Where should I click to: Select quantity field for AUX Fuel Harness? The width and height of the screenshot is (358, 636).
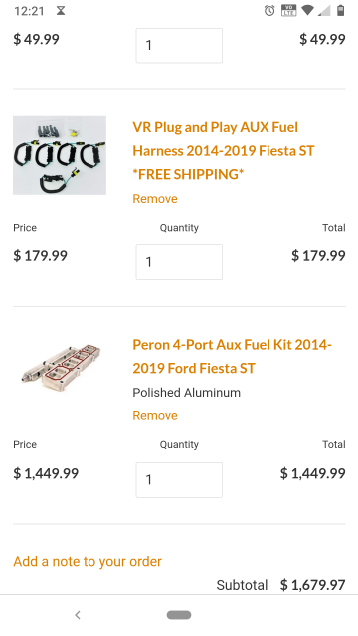coord(179,262)
